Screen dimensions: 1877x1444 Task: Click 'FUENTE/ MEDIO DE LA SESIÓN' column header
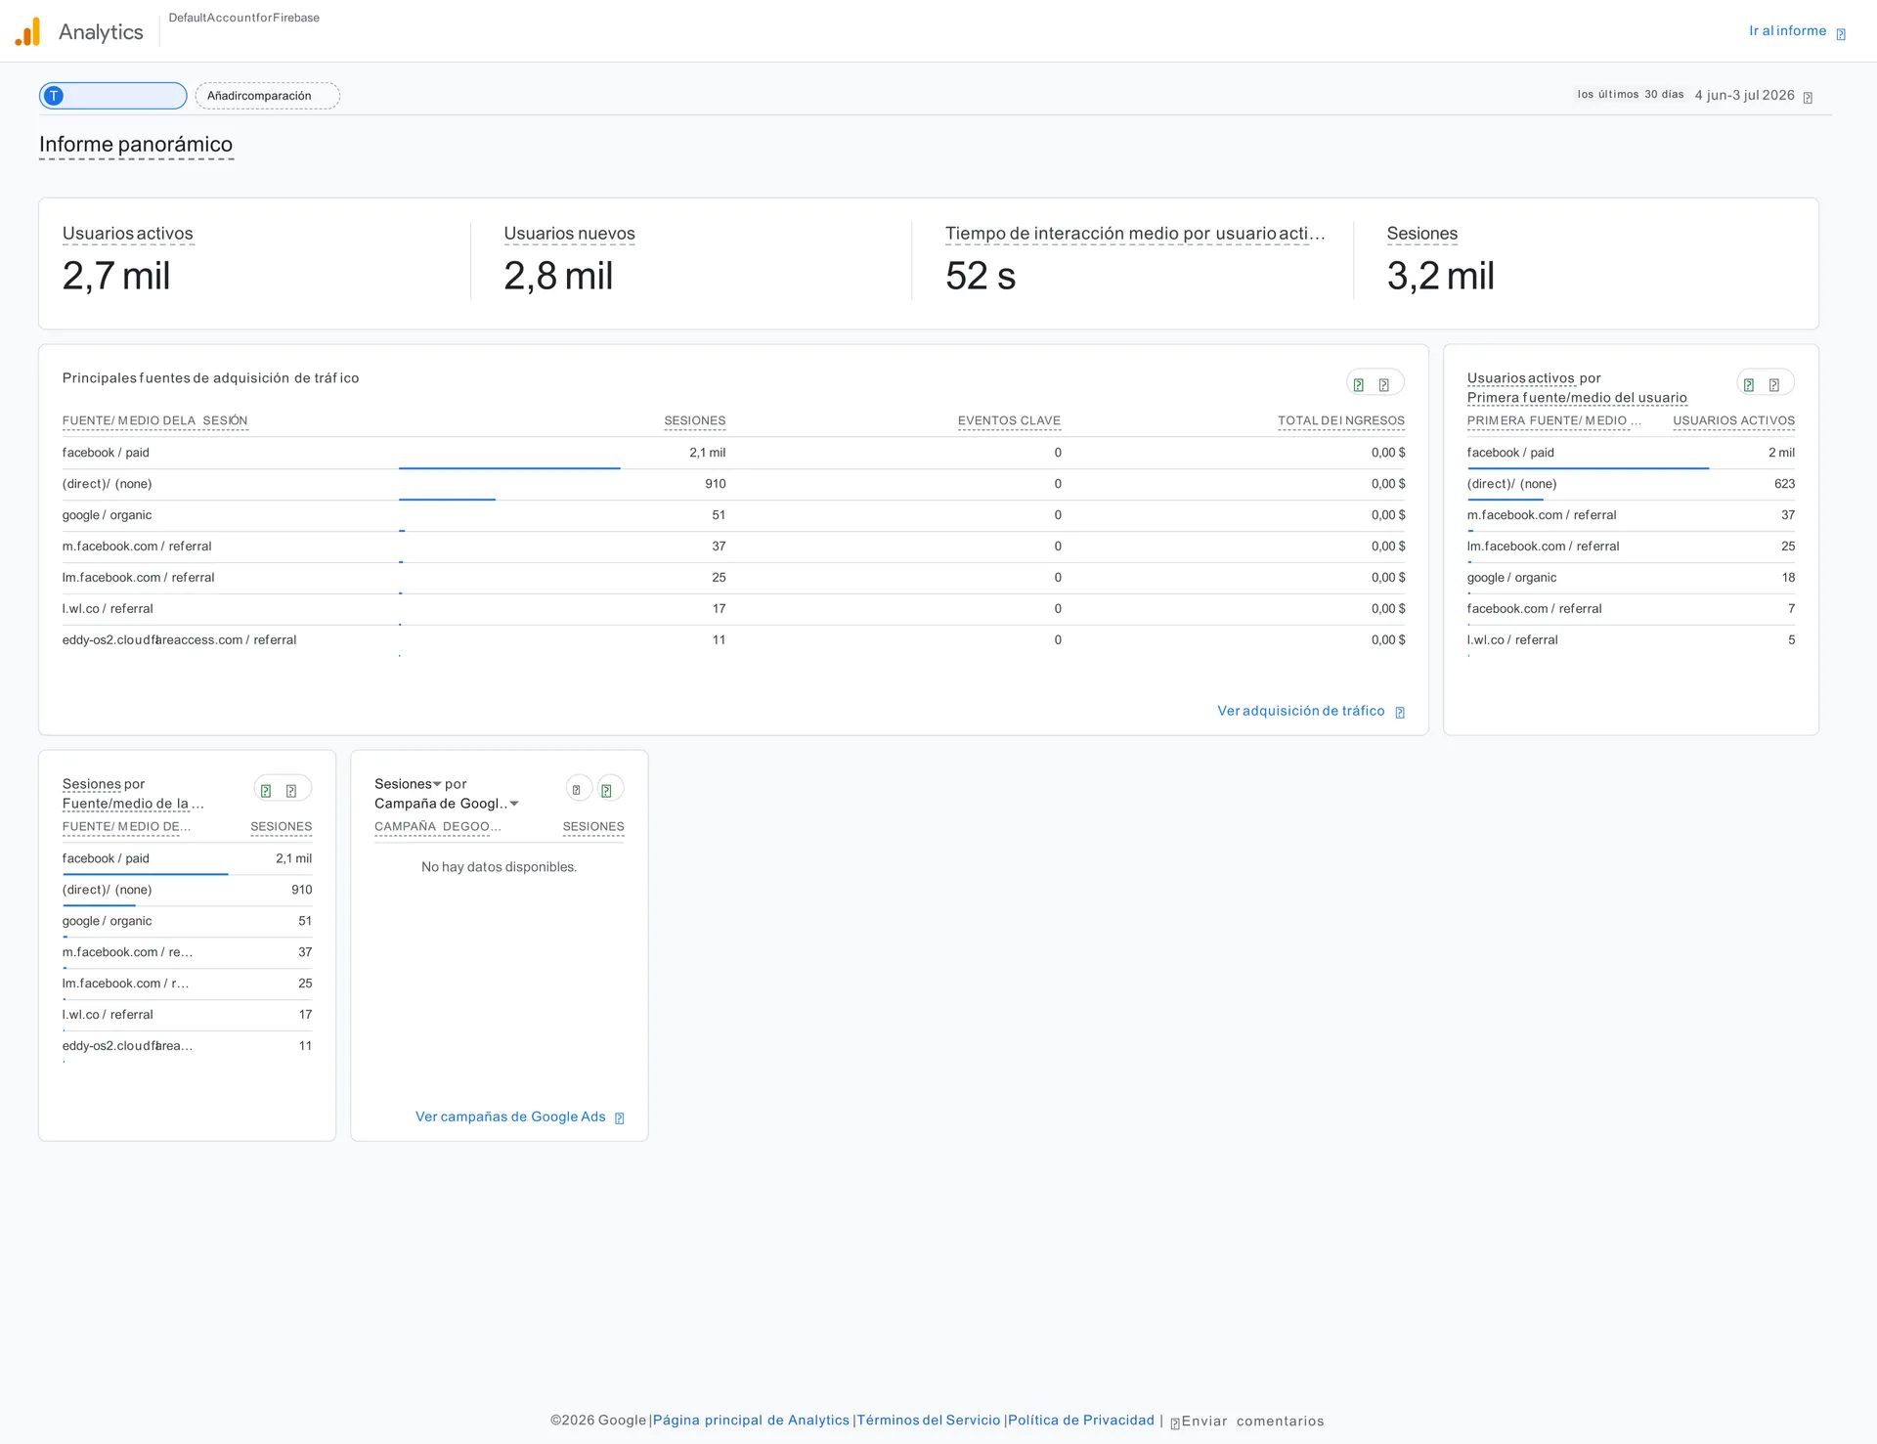(154, 421)
